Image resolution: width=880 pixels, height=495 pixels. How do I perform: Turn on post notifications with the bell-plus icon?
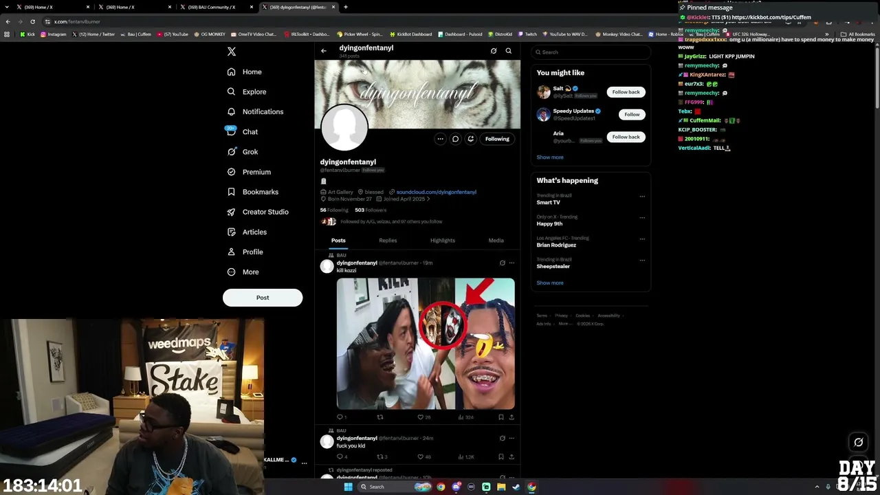(x=471, y=139)
